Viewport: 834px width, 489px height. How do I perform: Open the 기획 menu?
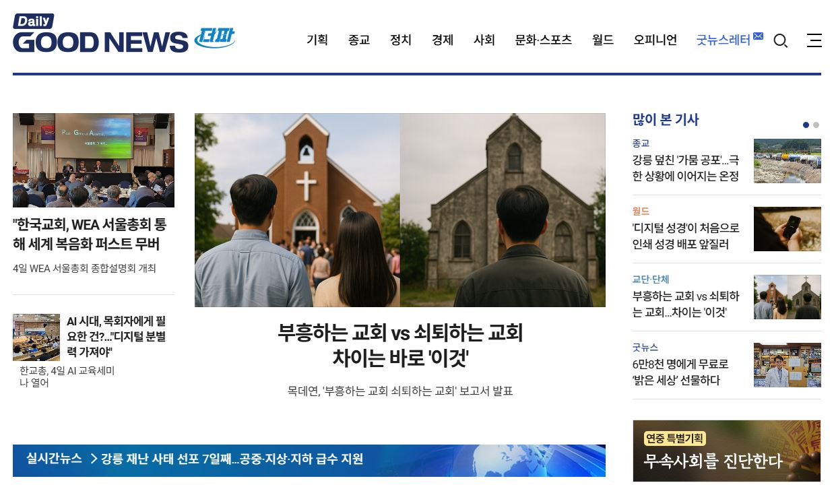point(317,40)
